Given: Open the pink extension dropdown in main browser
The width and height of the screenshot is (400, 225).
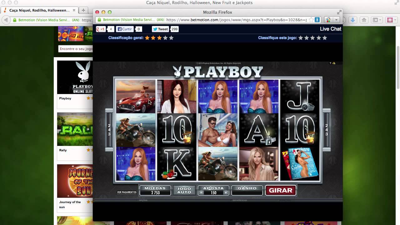Looking at the screenshot, I should 392,20.
